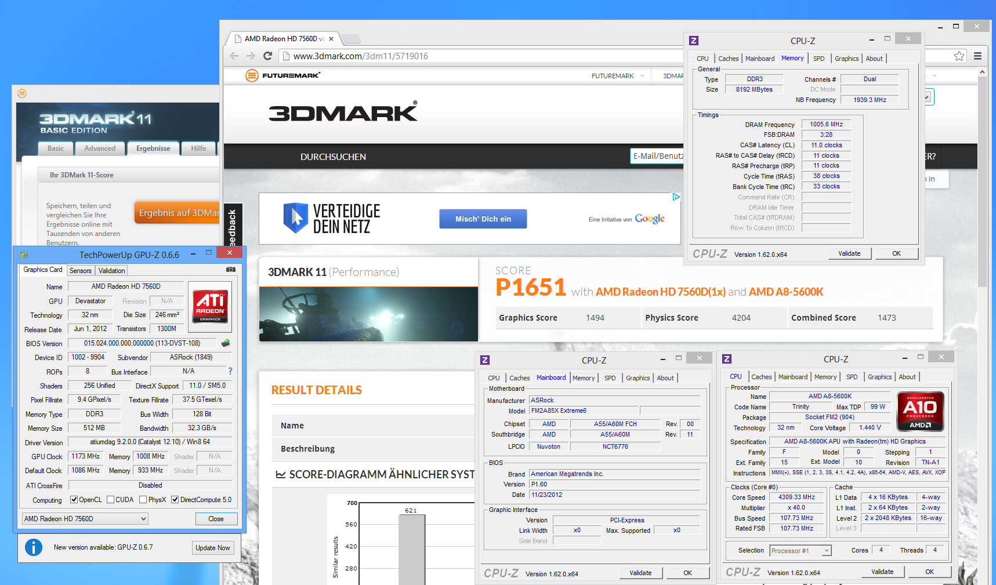The height and width of the screenshot is (585, 996).
Task: Open Caches tab in CPU-Z Mainboard window
Action: pos(519,378)
